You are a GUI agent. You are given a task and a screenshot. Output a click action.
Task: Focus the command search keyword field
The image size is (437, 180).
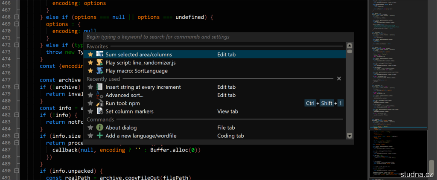tap(213, 37)
